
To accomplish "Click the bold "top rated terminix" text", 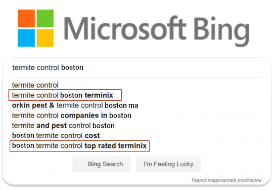I will tap(116, 146).
